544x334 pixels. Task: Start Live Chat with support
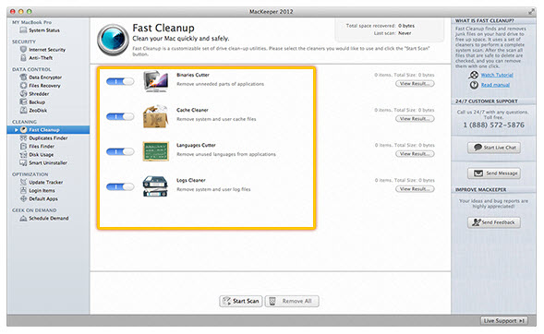click(x=494, y=148)
